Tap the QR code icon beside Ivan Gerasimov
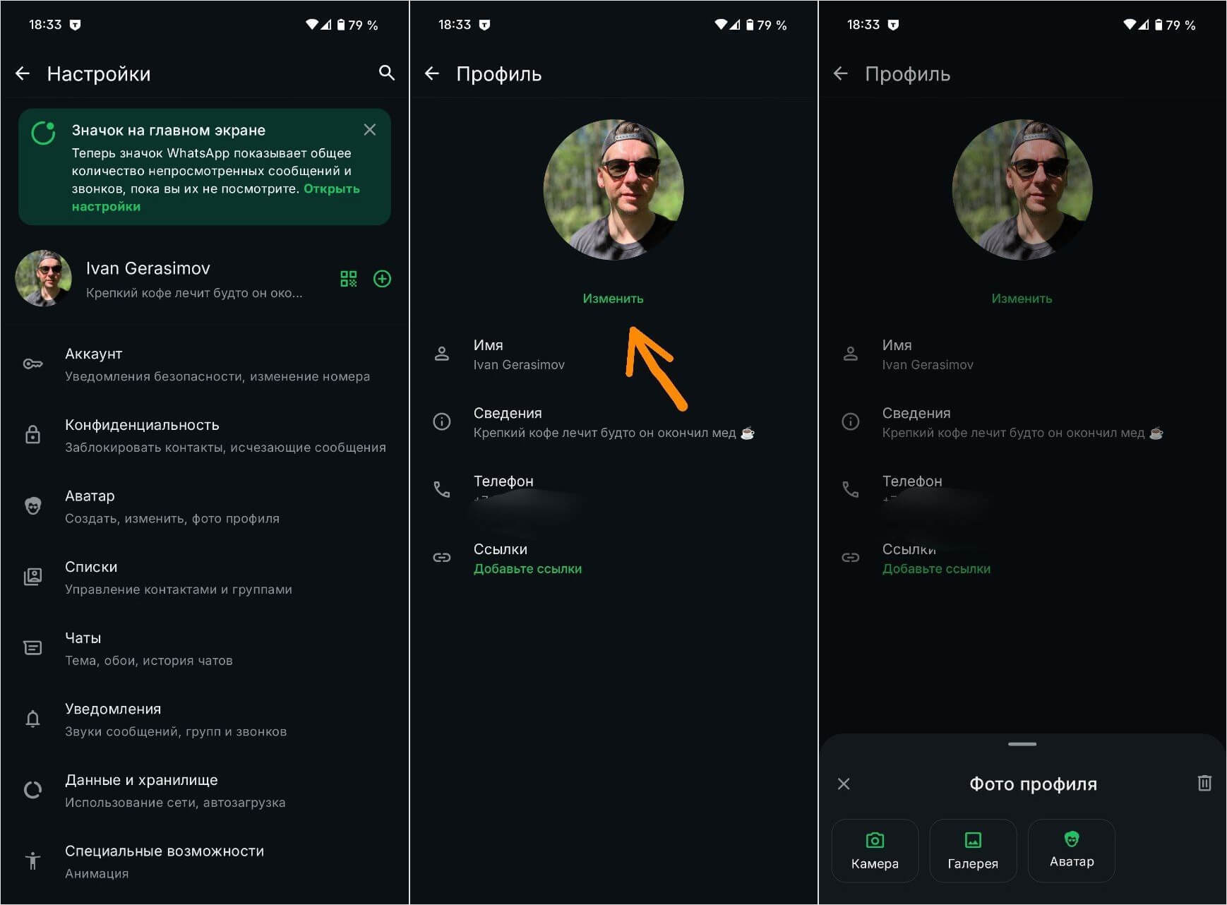This screenshot has width=1227, height=905. 349,279
